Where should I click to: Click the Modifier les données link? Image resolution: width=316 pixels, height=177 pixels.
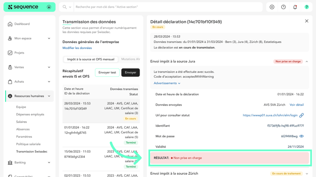click(x=77, y=48)
